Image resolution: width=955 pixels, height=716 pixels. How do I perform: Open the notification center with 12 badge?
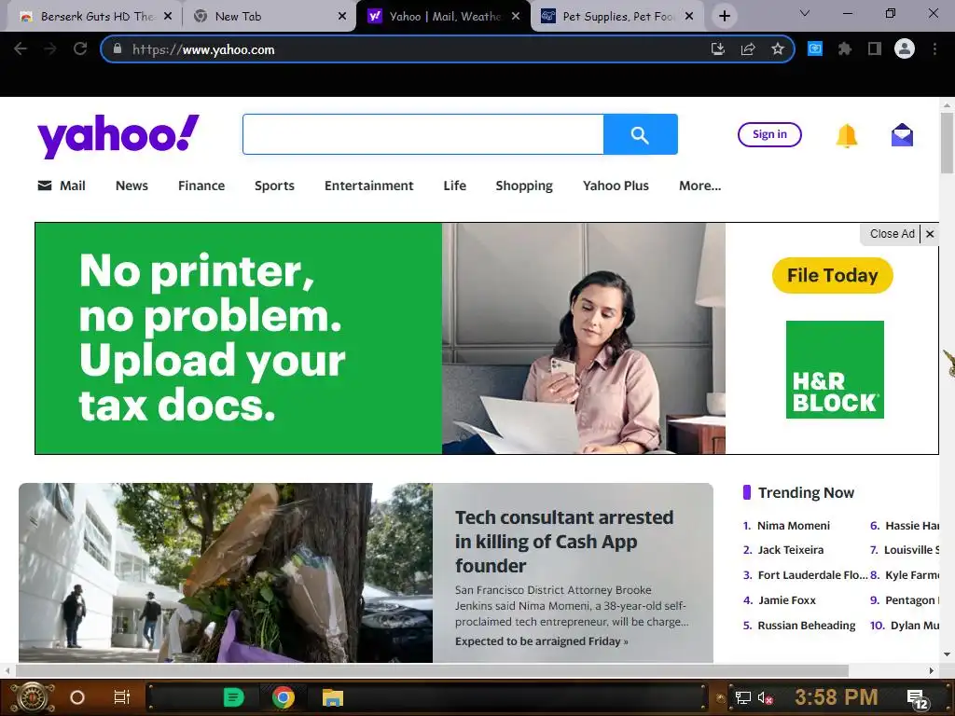pyautogui.click(x=918, y=700)
